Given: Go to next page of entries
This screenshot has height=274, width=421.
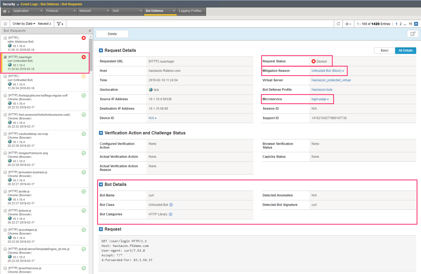Looking at the screenshot, I should click(x=416, y=24).
